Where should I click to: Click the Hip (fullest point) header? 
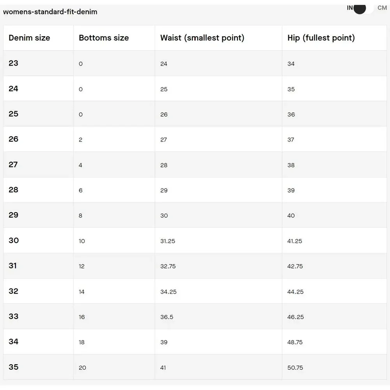[321, 38]
